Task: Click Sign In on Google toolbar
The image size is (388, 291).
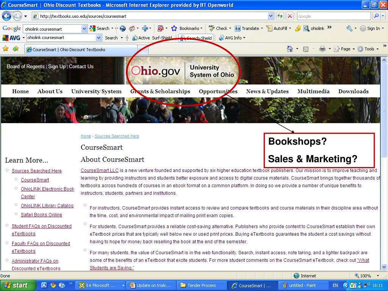Action: (x=370, y=28)
